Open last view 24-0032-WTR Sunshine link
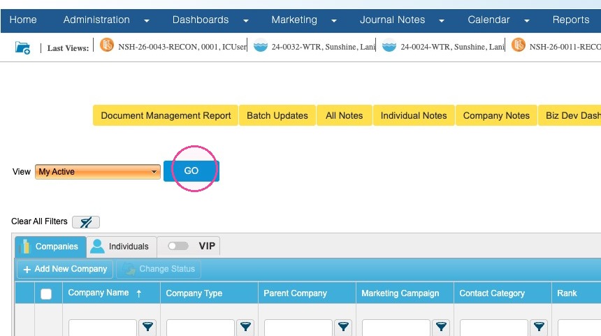 click(324, 47)
